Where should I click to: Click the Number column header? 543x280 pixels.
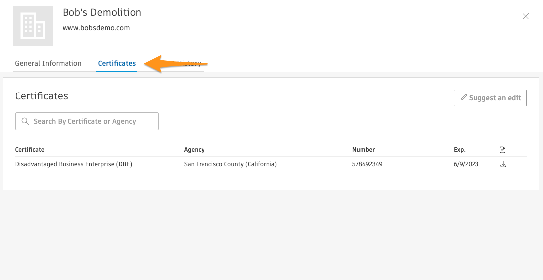point(363,150)
